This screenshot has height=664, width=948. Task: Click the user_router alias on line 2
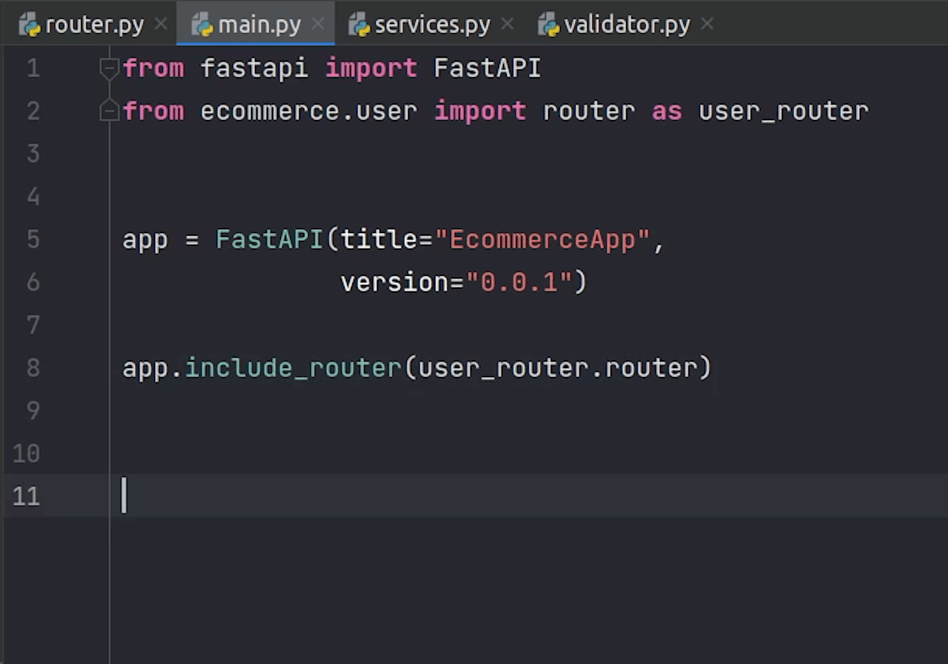click(x=783, y=111)
